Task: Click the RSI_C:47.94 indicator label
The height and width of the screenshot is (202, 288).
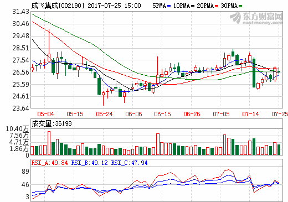Action: click(x=129, y=163)
